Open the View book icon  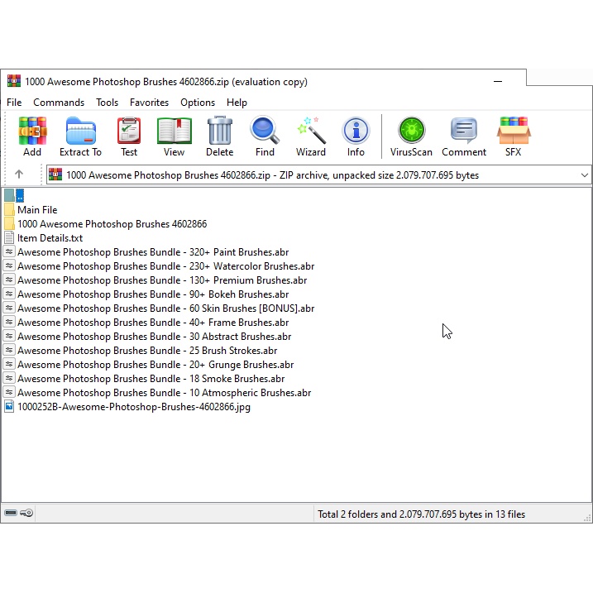[x=174, y=131]
